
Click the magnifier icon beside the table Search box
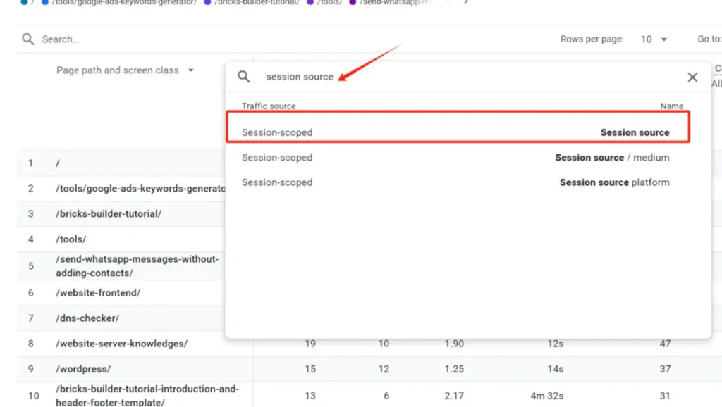27,39
